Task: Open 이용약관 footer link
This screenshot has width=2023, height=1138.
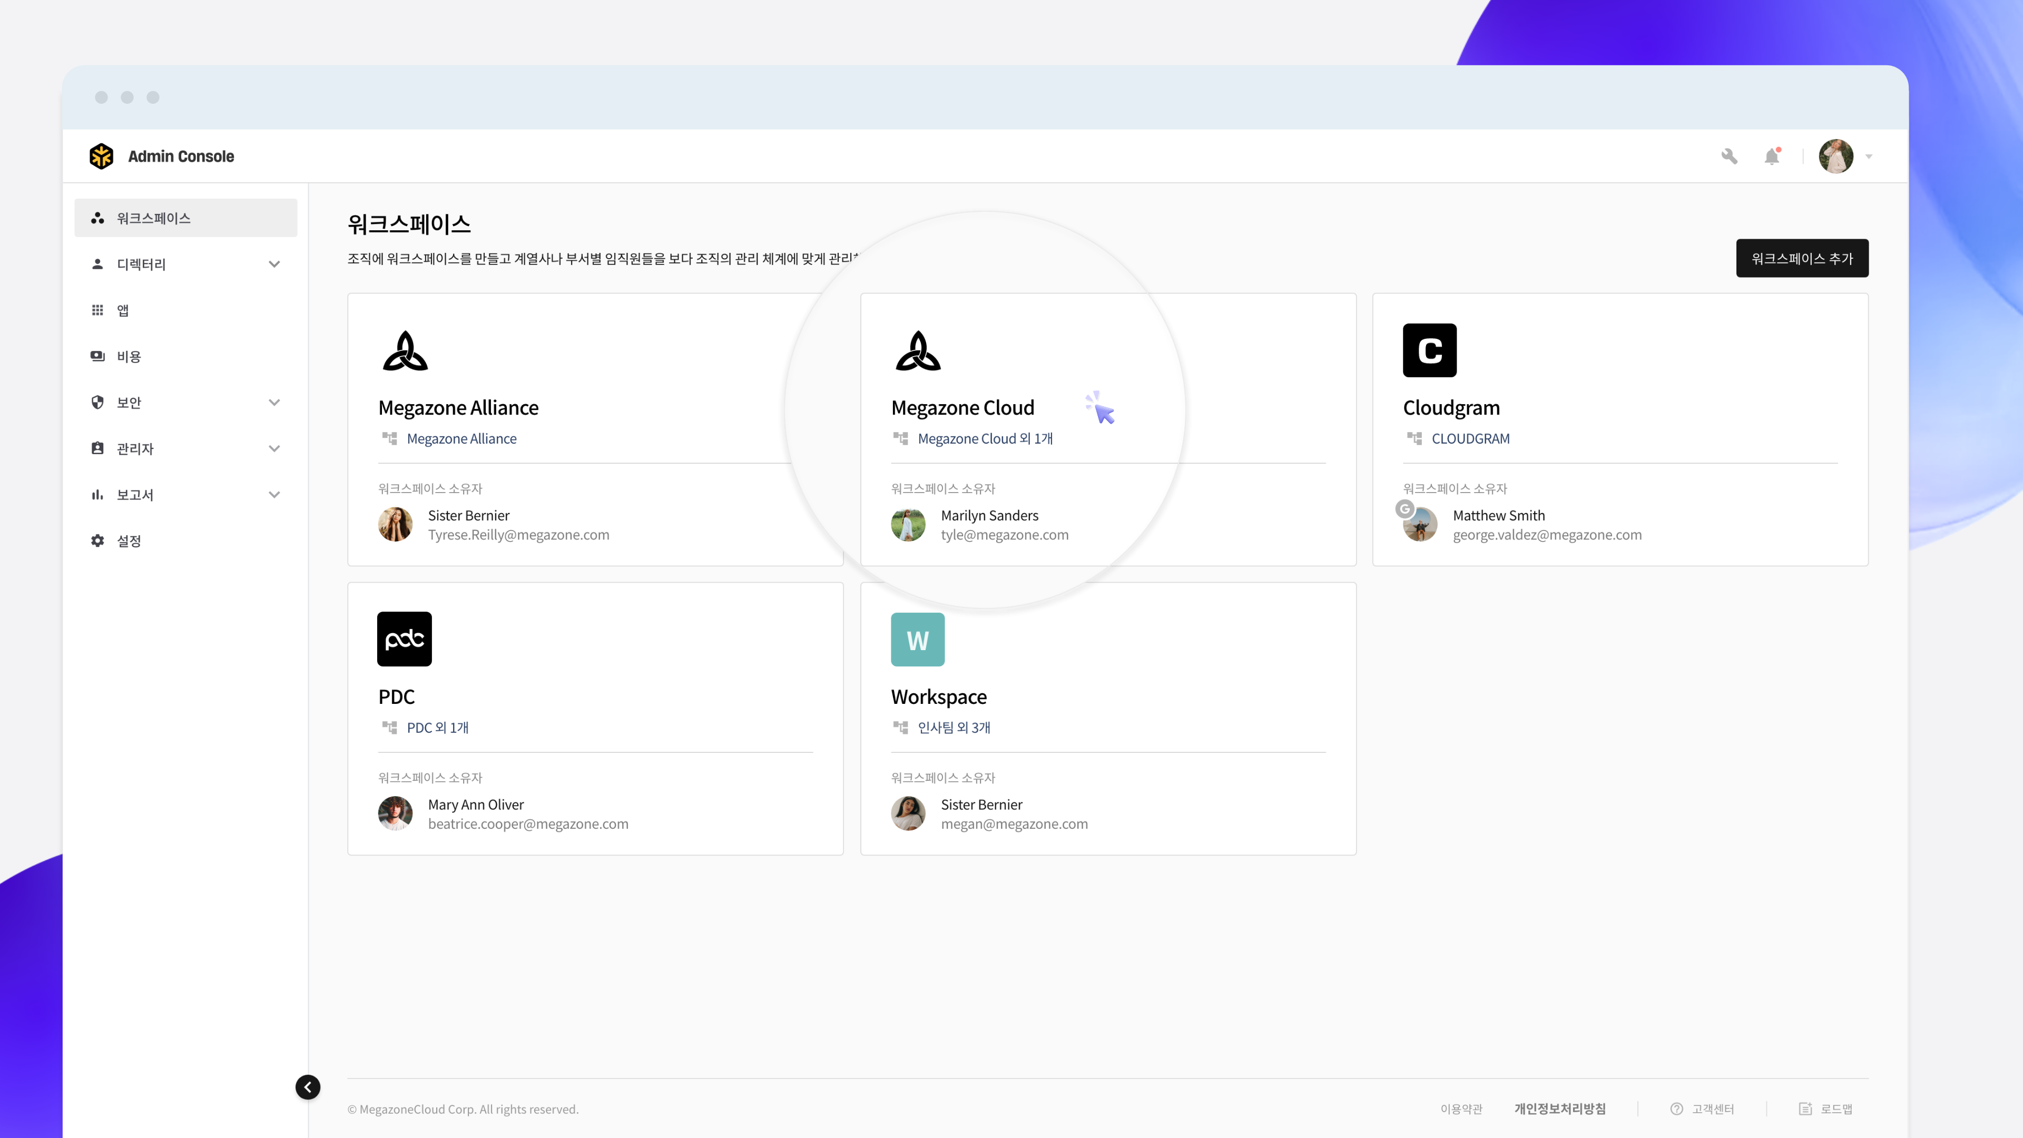Action: 1461,1109
